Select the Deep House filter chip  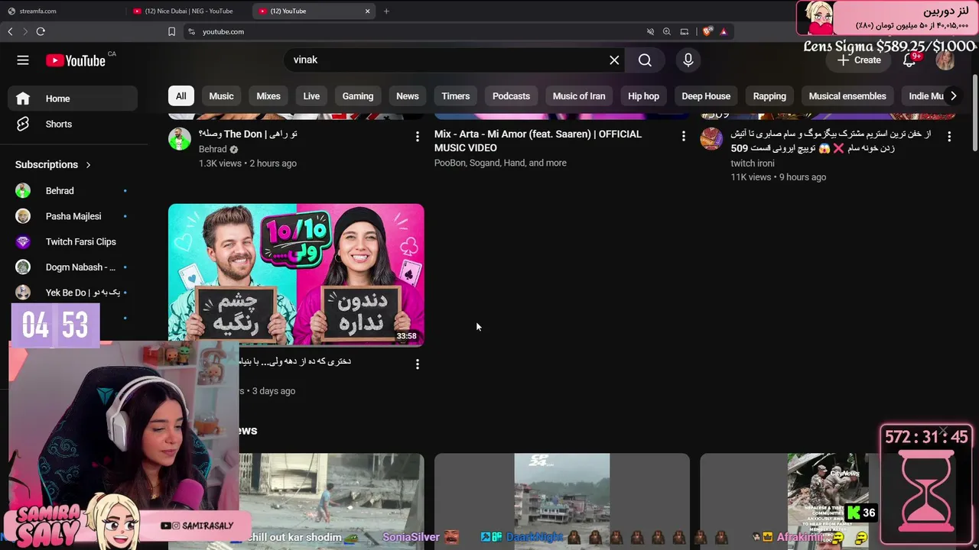point(706,96)
